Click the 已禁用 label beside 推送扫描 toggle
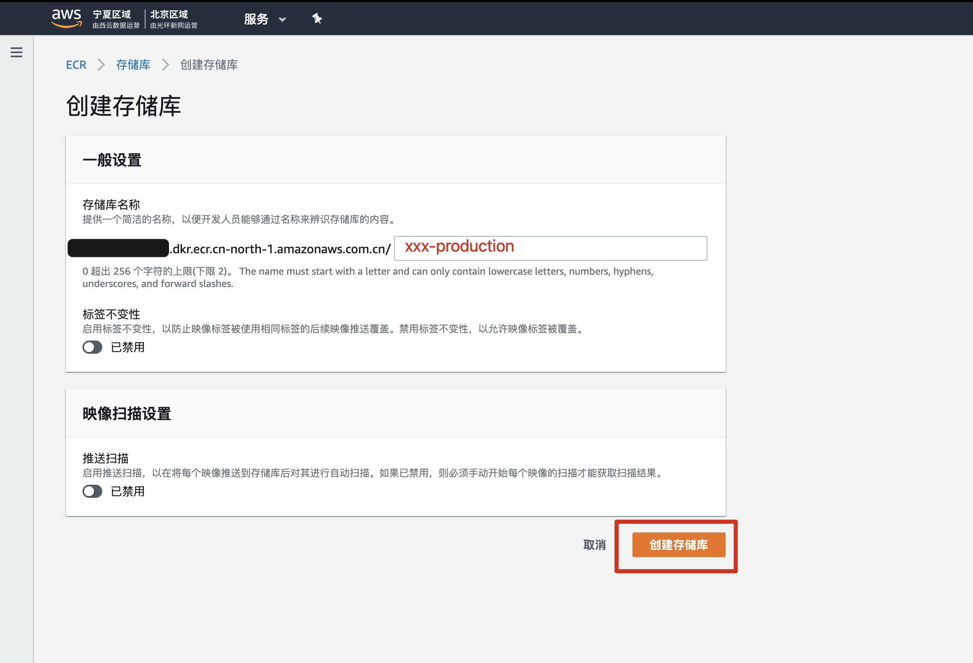Screen dimensions: 973x663 (128, 491)
